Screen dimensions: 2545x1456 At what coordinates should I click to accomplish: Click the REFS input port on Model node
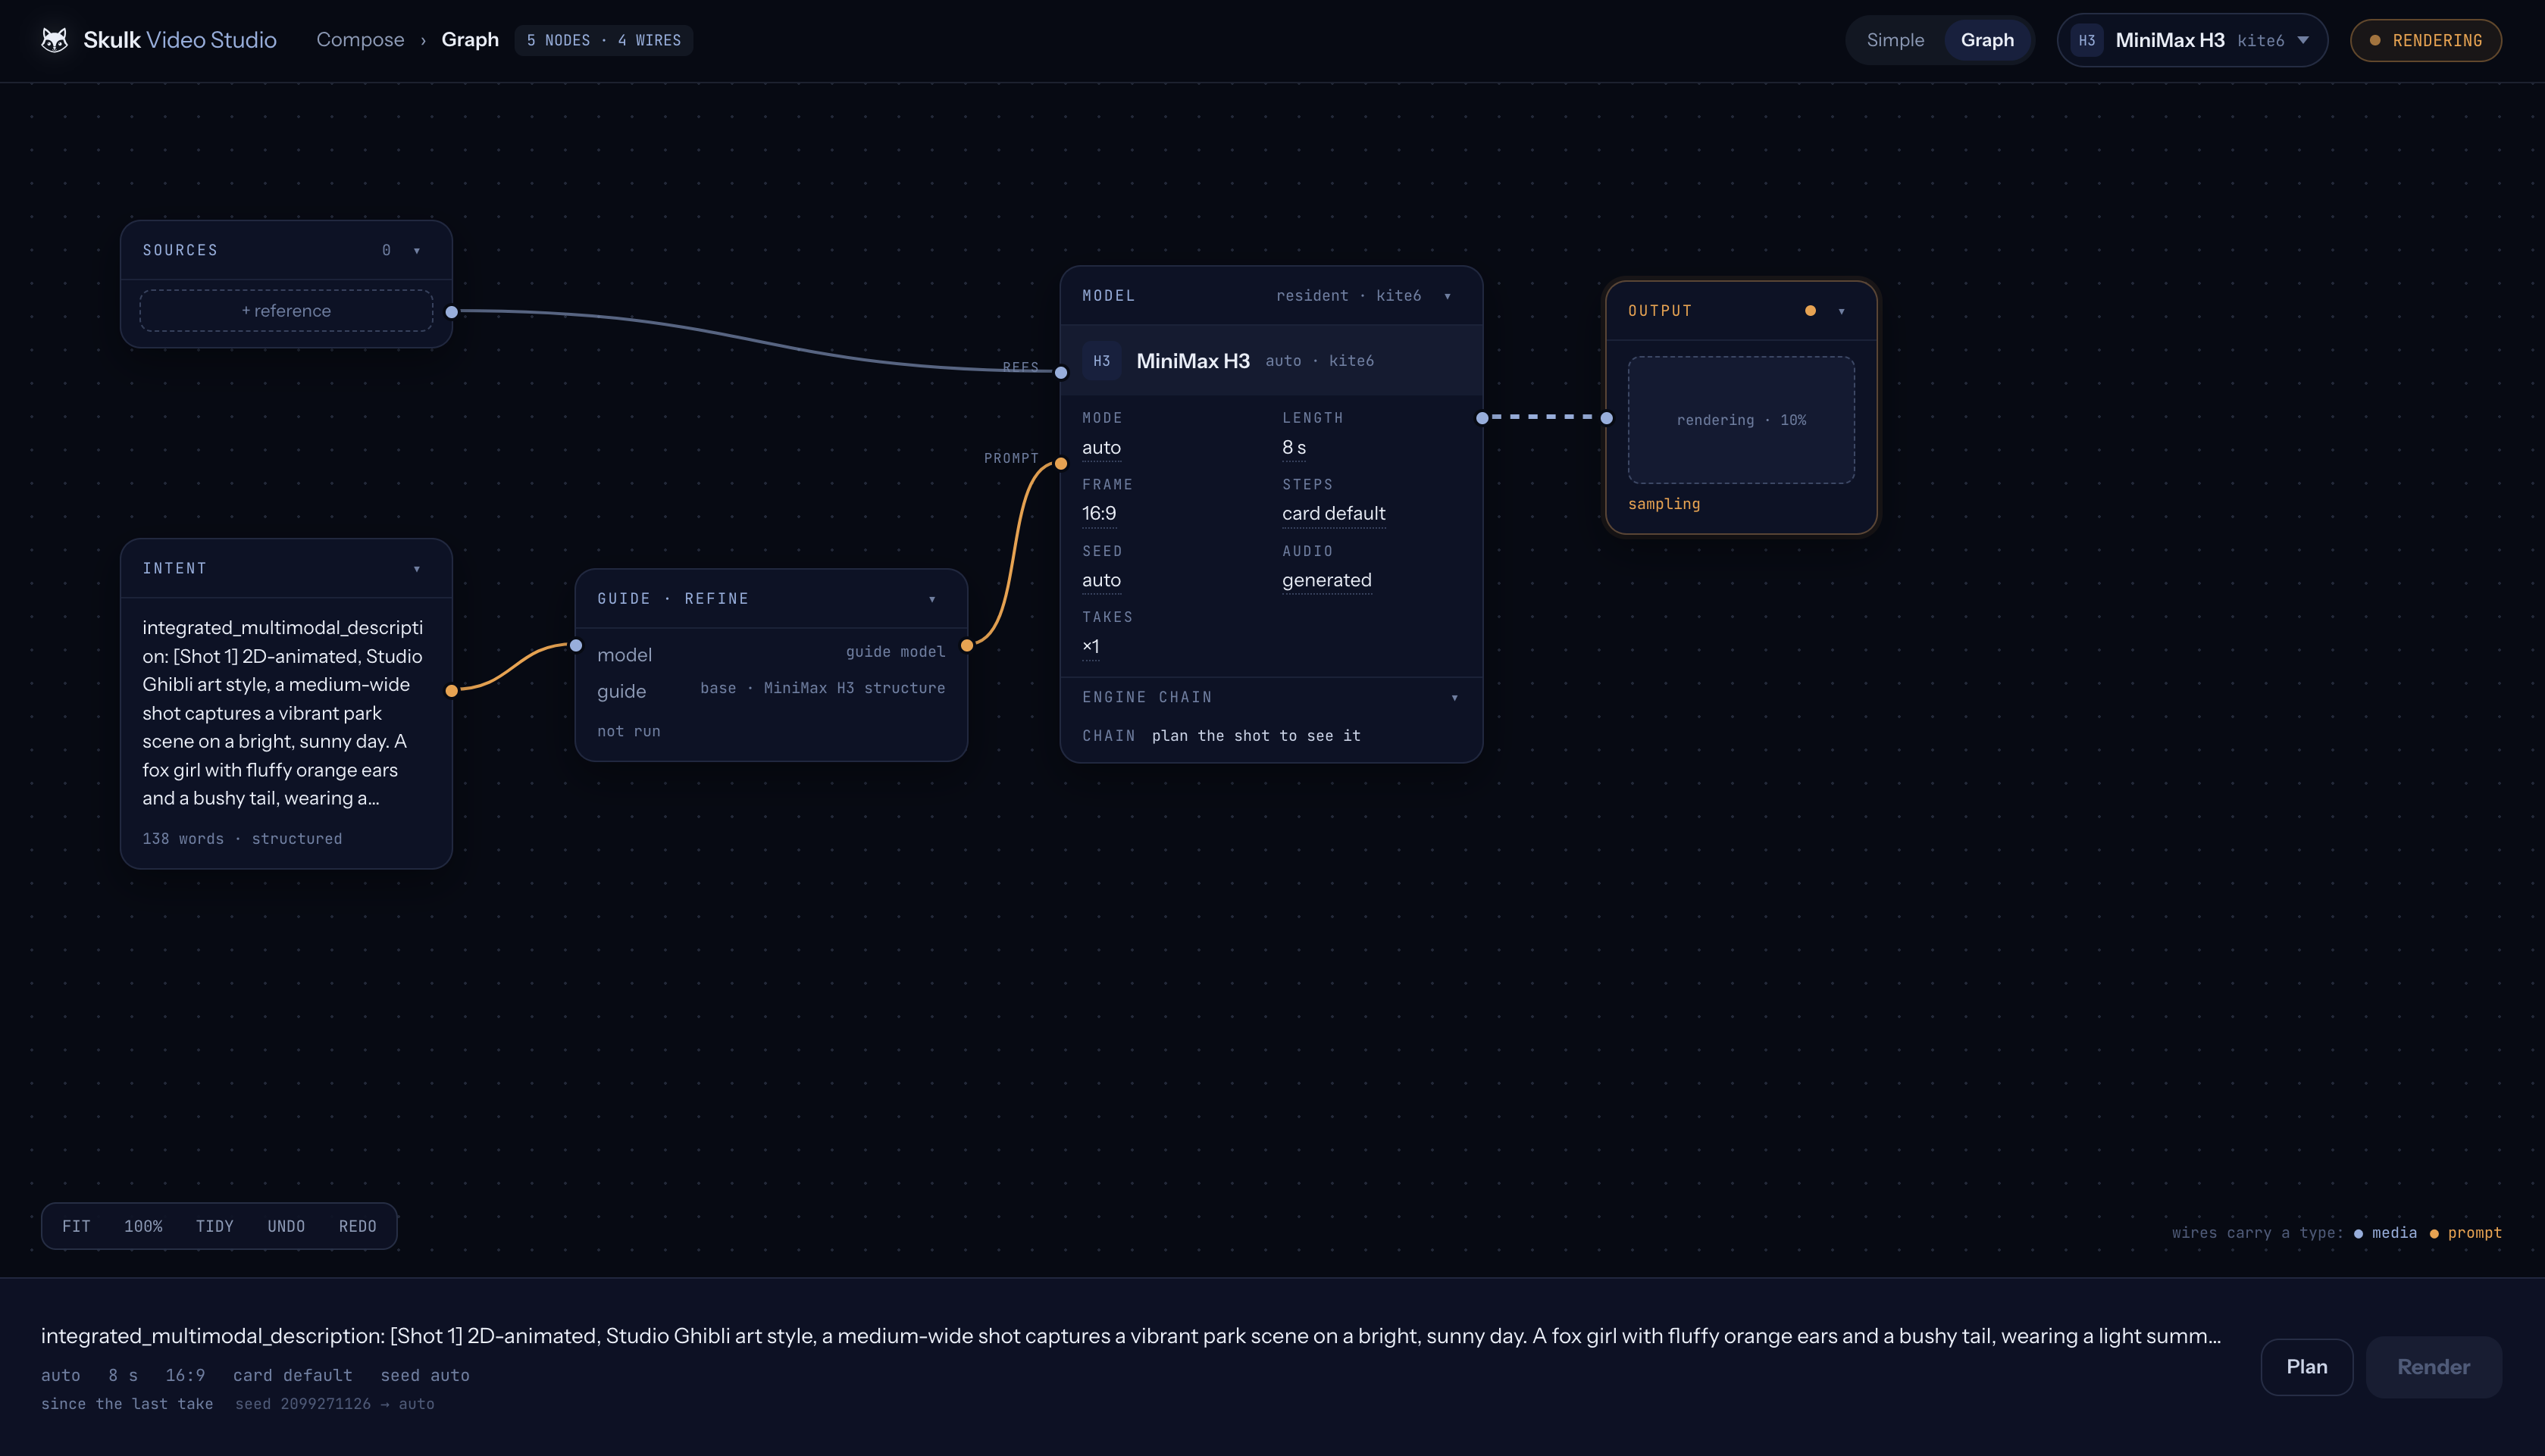(x=1061, y=373)
